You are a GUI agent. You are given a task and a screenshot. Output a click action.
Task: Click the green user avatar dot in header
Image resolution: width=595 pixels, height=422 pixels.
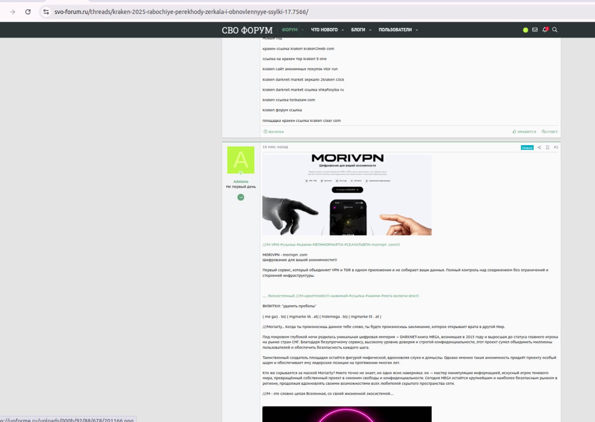click(525, 30)
